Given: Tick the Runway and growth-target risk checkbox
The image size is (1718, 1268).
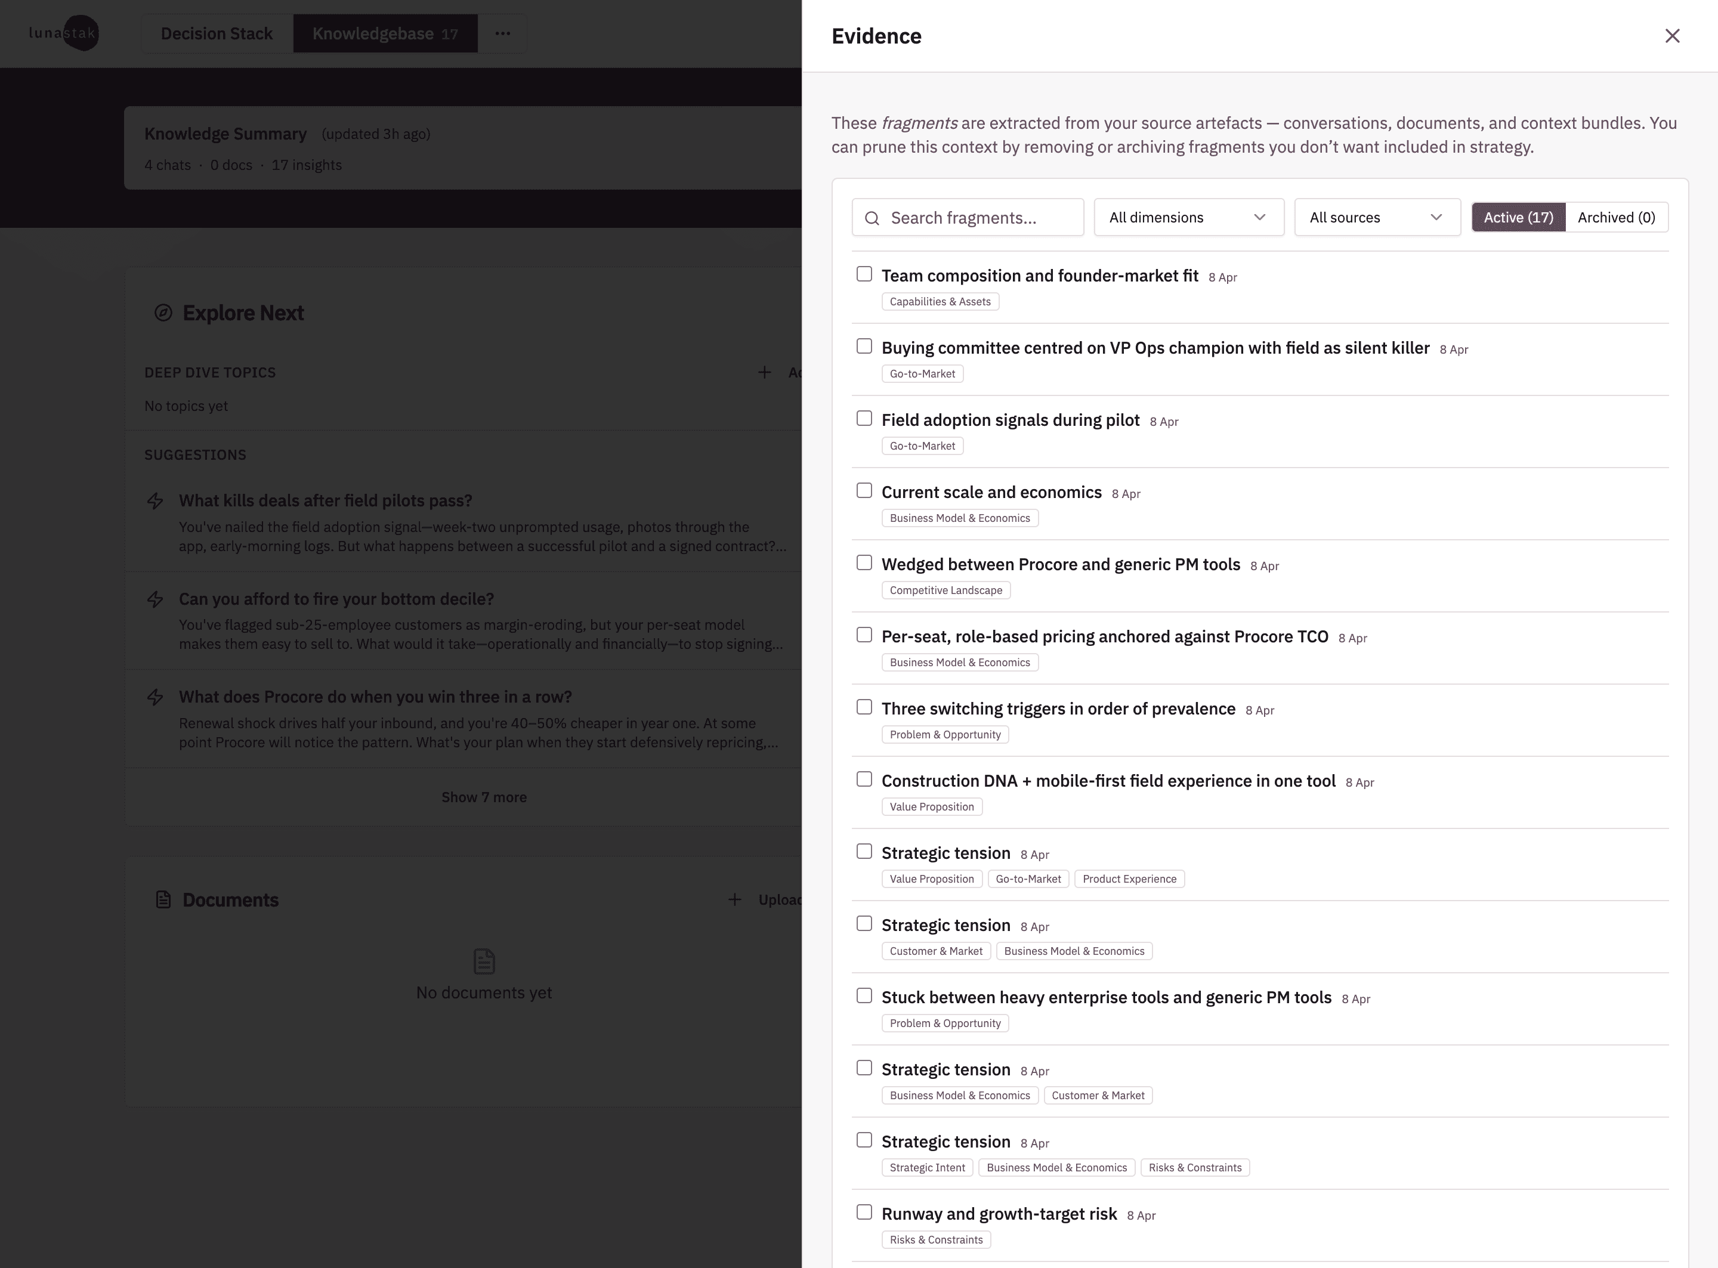Looking at the screenshot, I should click(x=864, y=1212).
